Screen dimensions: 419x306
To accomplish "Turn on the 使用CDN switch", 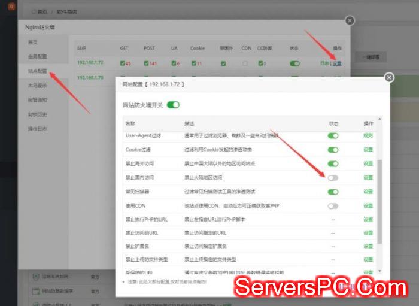I will [333, 206].
